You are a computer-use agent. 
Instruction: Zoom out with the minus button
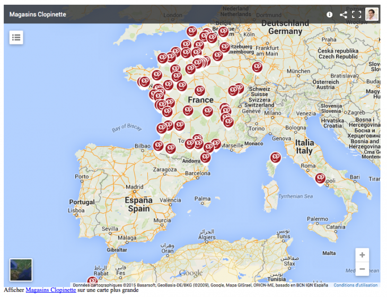[362, 269]
